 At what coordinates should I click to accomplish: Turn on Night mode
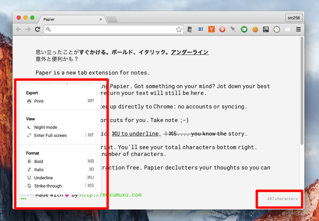tap(60, 127)
